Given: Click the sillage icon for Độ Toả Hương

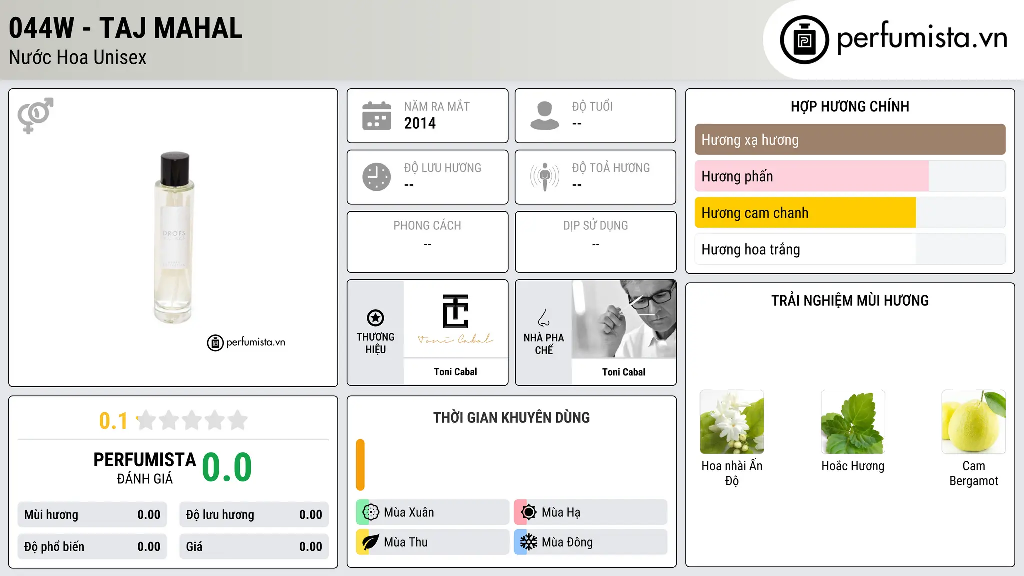Looking at the screenshot, I should 545,177.
